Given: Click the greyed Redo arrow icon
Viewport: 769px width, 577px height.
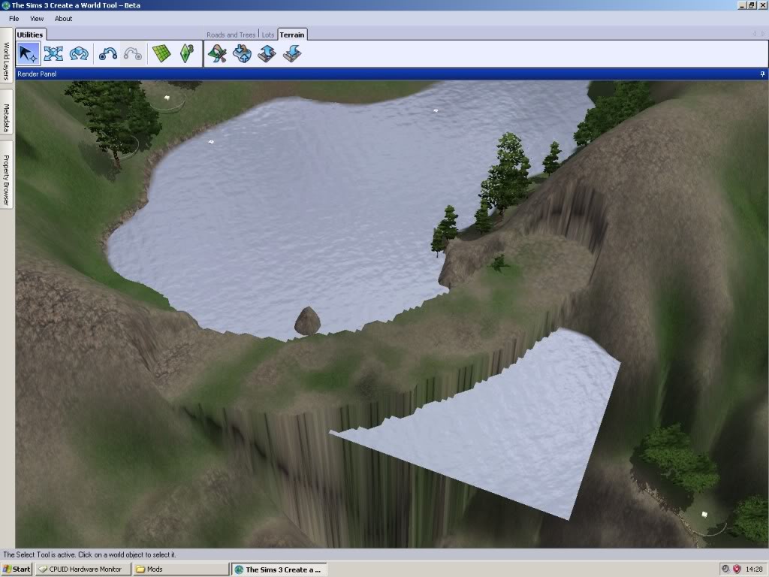Looking at the screenshot, I should click(x=132, y=53).
